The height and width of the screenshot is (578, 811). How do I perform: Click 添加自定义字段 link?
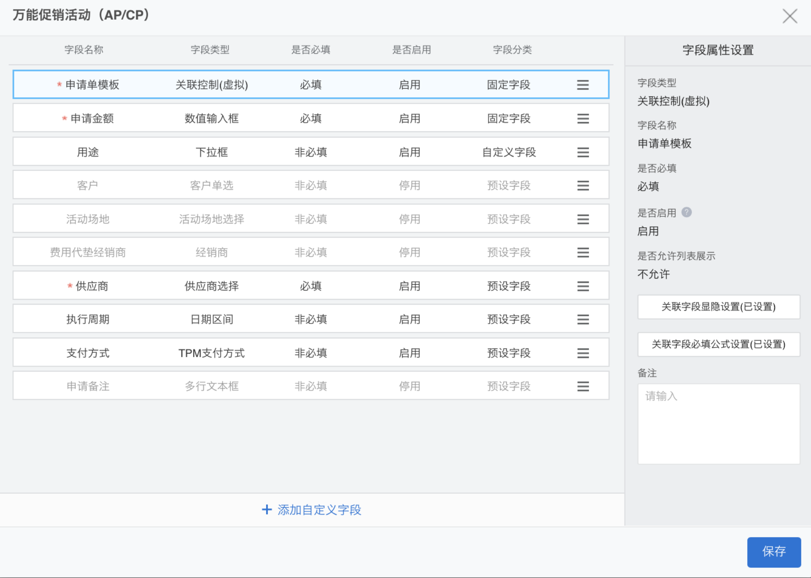click(x=319, y=510)
